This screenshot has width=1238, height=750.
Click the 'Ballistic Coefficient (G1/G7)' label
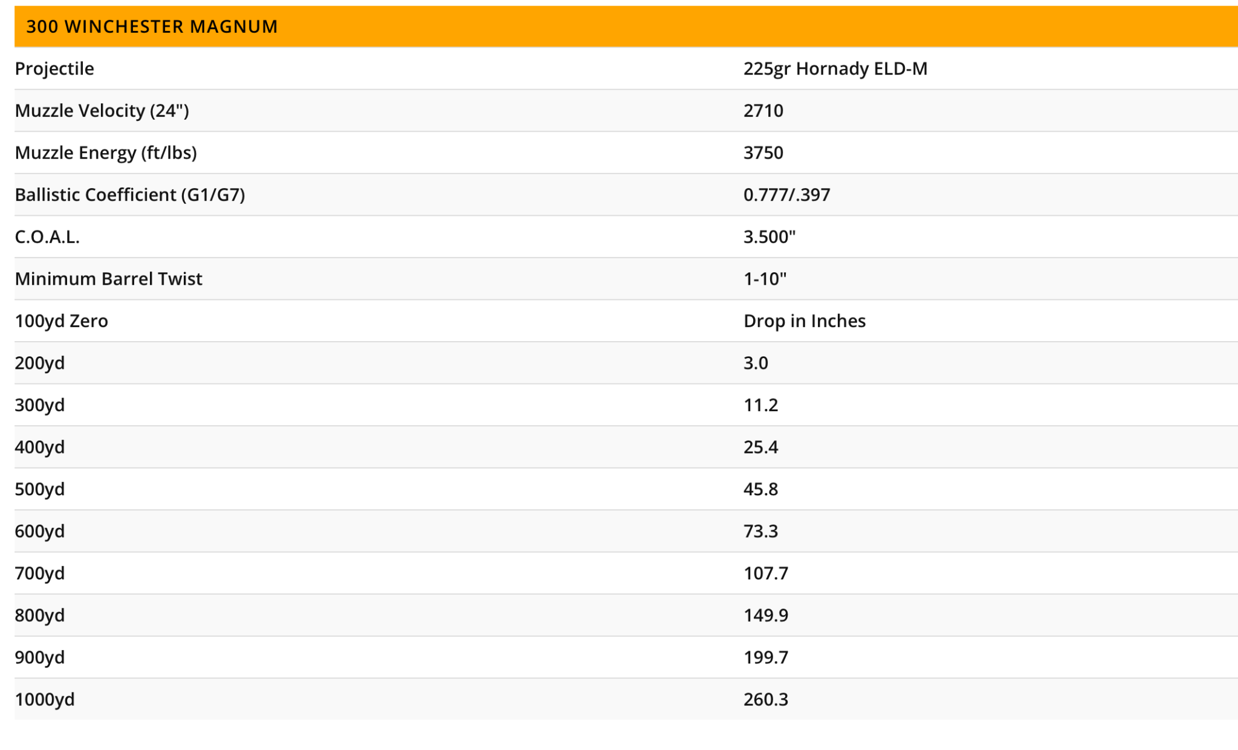tap(130, 195)
